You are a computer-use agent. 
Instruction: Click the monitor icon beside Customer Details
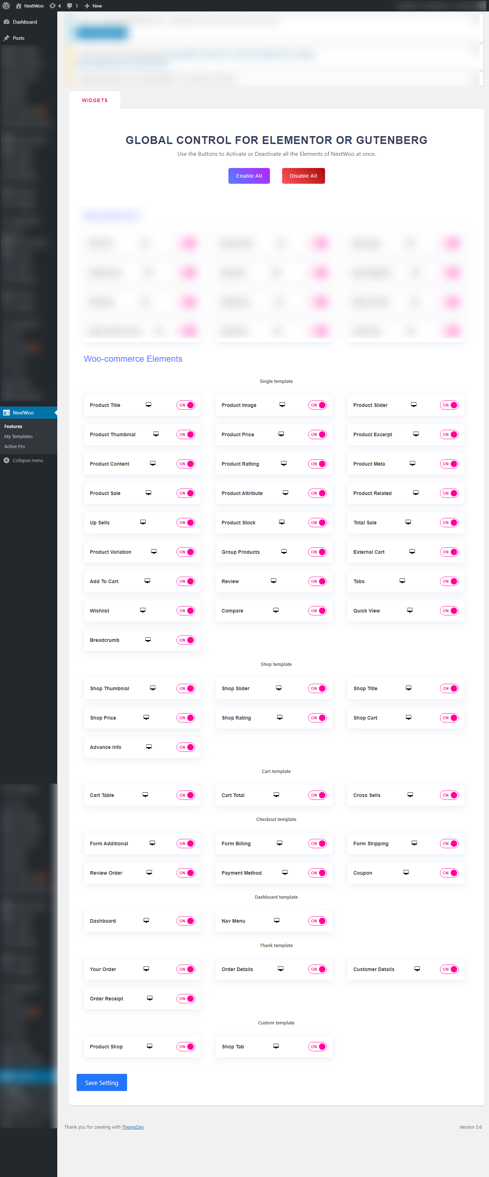(417, 969)
